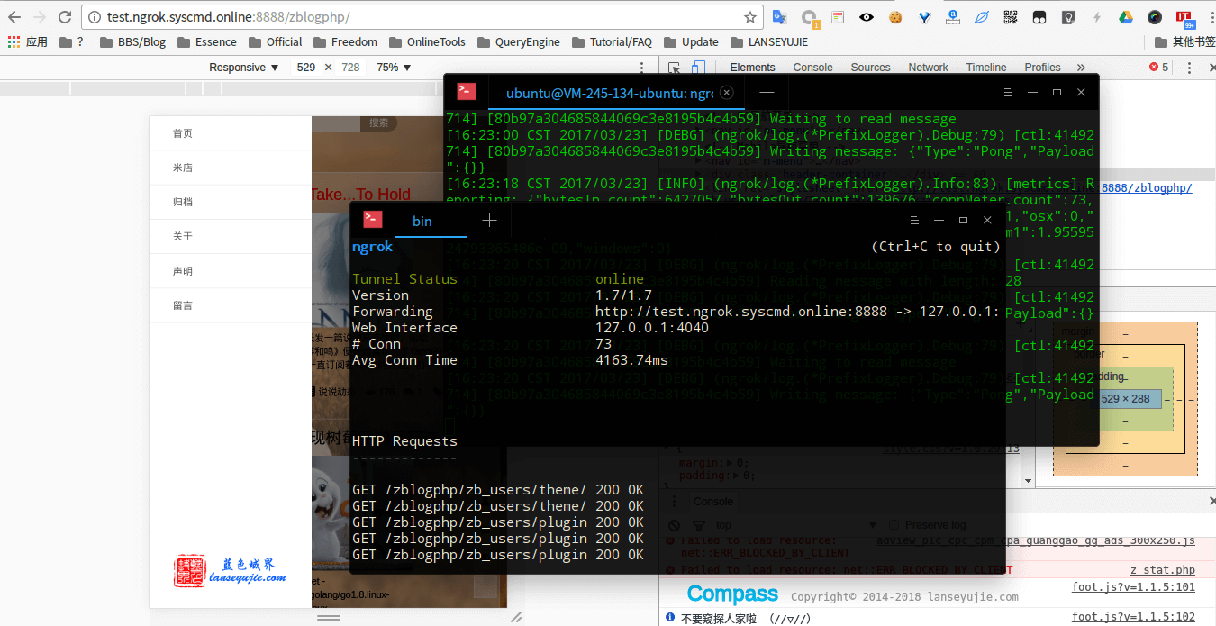Open the z_stat.php source link
Viewport: 1216px width, 626px height.
[1163, 570]
